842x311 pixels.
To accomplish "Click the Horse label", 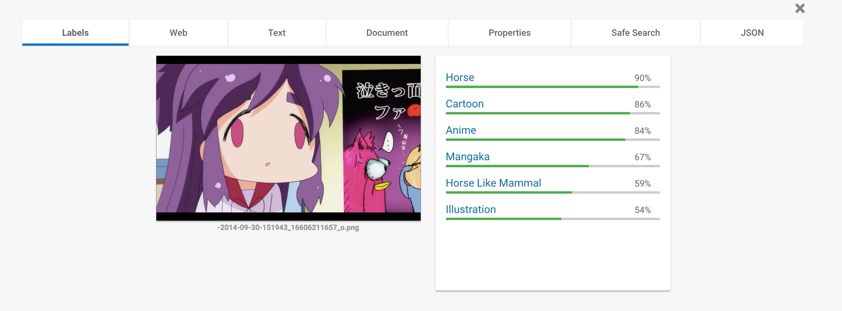I will 460,77.
